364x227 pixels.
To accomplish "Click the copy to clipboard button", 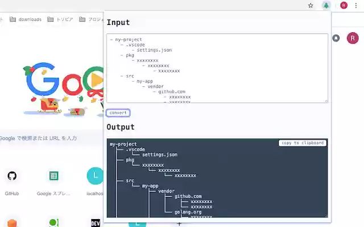I will tap(303, 143).
